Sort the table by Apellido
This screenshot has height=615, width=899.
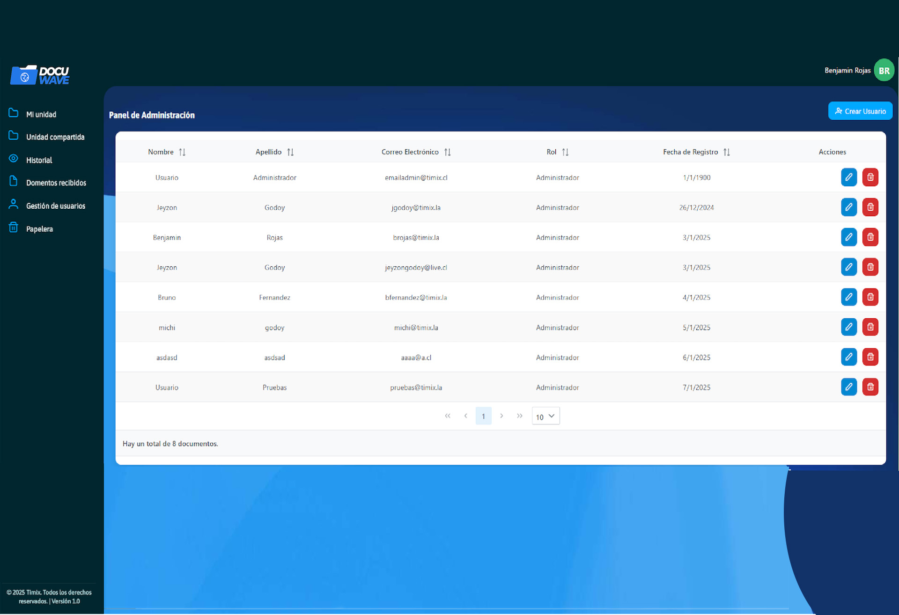(x=290, y=152)
